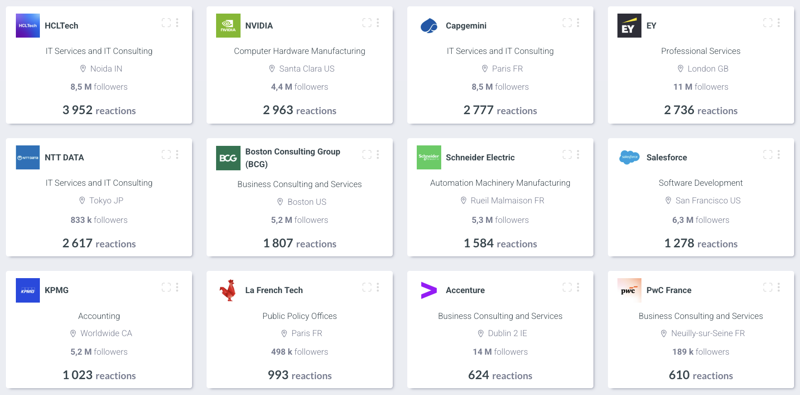This screenshot has height=395, width=800.
Task: Click the '2 617 reactions' count
Action: [99, 243]
